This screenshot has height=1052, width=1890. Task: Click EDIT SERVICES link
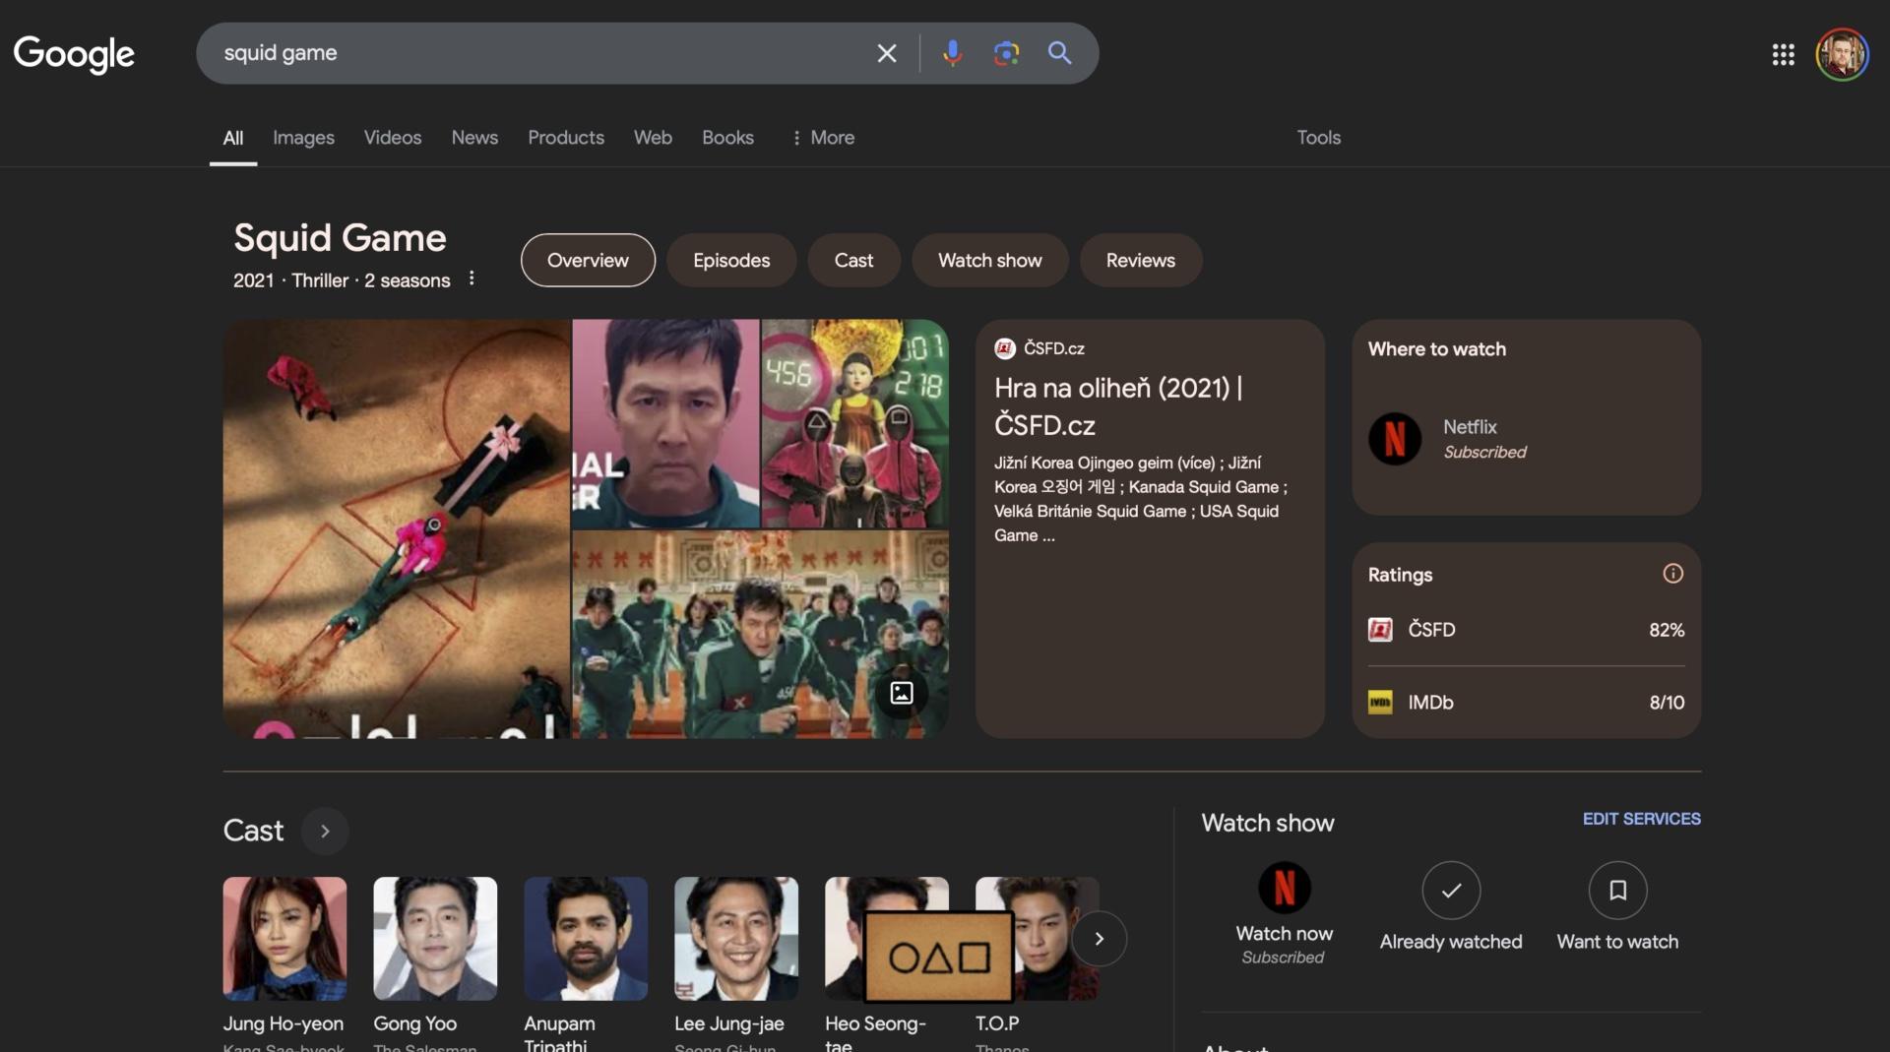1641,819
